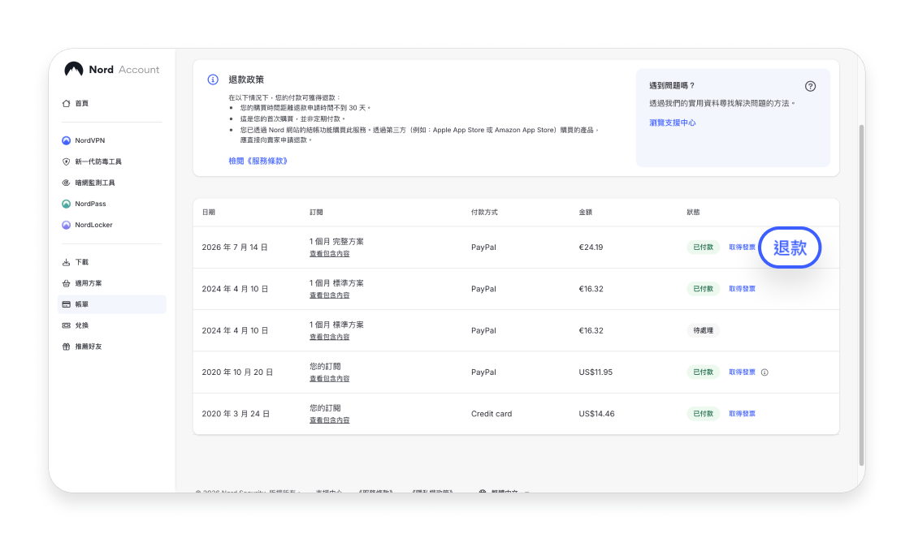Click the 待處理 status badge
Image resolution: width=914 pixels, height=538 pixels.
pos(703,330)
